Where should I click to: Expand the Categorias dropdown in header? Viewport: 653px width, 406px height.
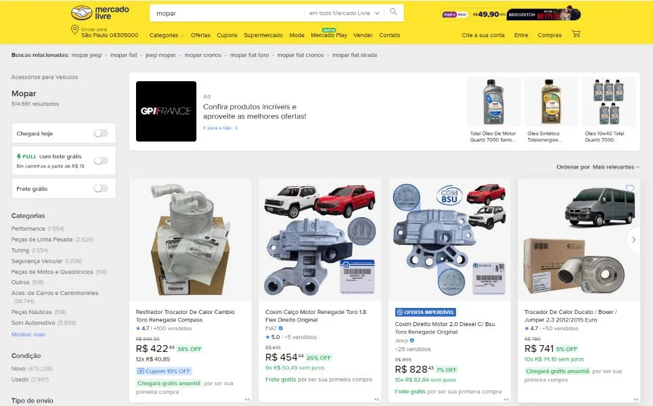[x=166, y=35]
